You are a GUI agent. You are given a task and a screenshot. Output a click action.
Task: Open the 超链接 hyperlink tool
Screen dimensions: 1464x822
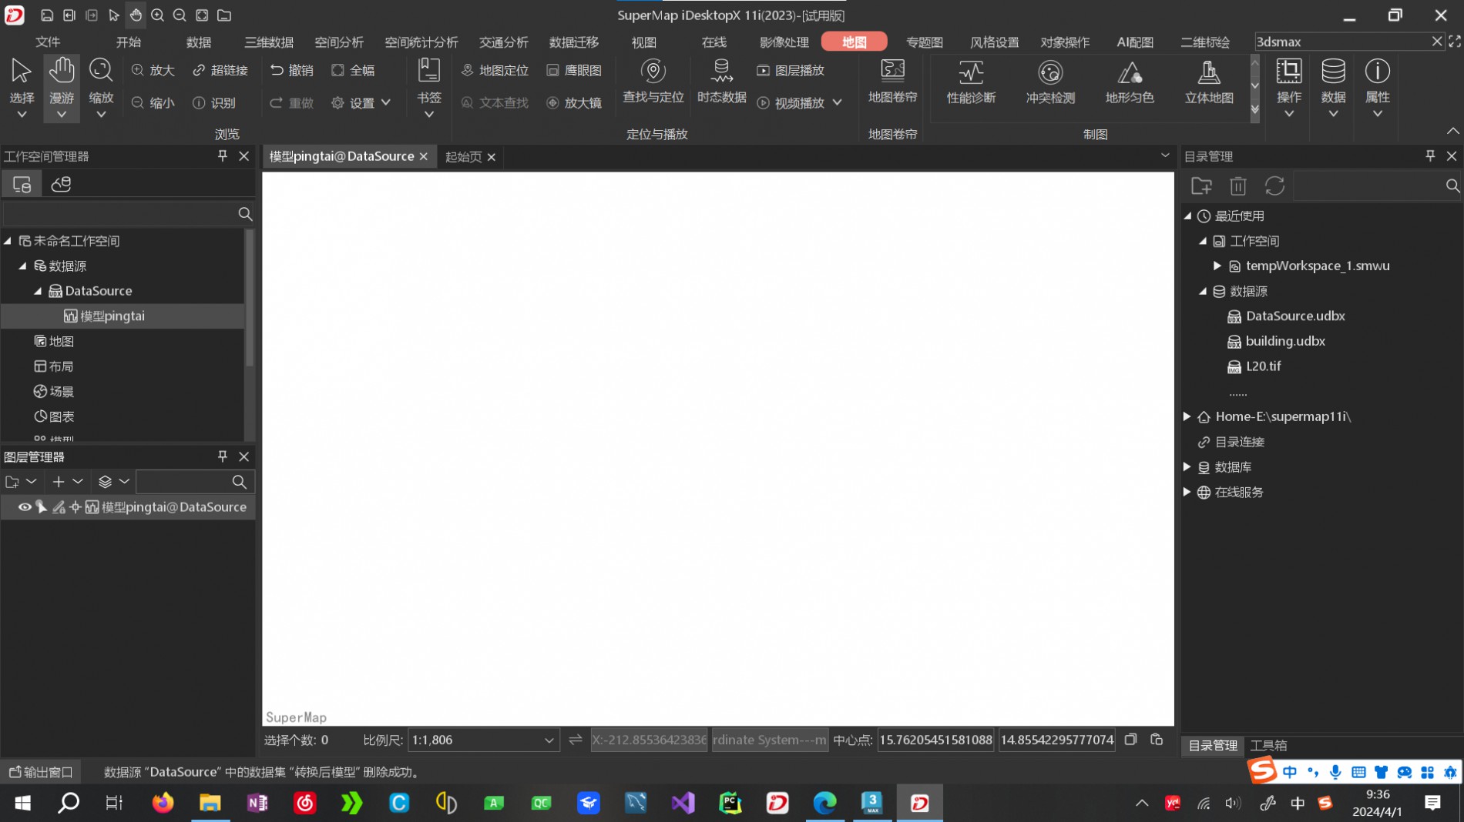click(220, 70)
